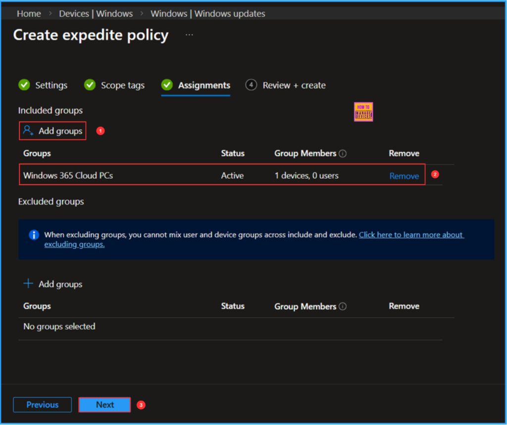
Task: Switch to the Scope tags step
Action: (x=122, y=85)
